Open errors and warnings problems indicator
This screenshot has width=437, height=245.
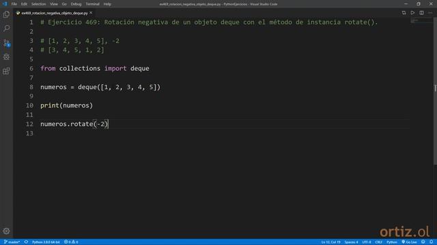coord(71,242)
